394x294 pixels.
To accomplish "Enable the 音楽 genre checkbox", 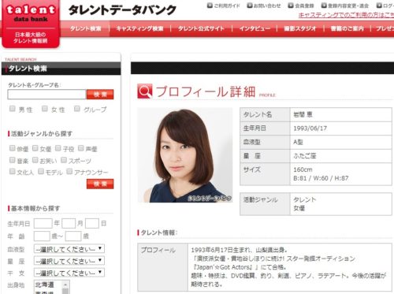I will [x=12, y=160].
